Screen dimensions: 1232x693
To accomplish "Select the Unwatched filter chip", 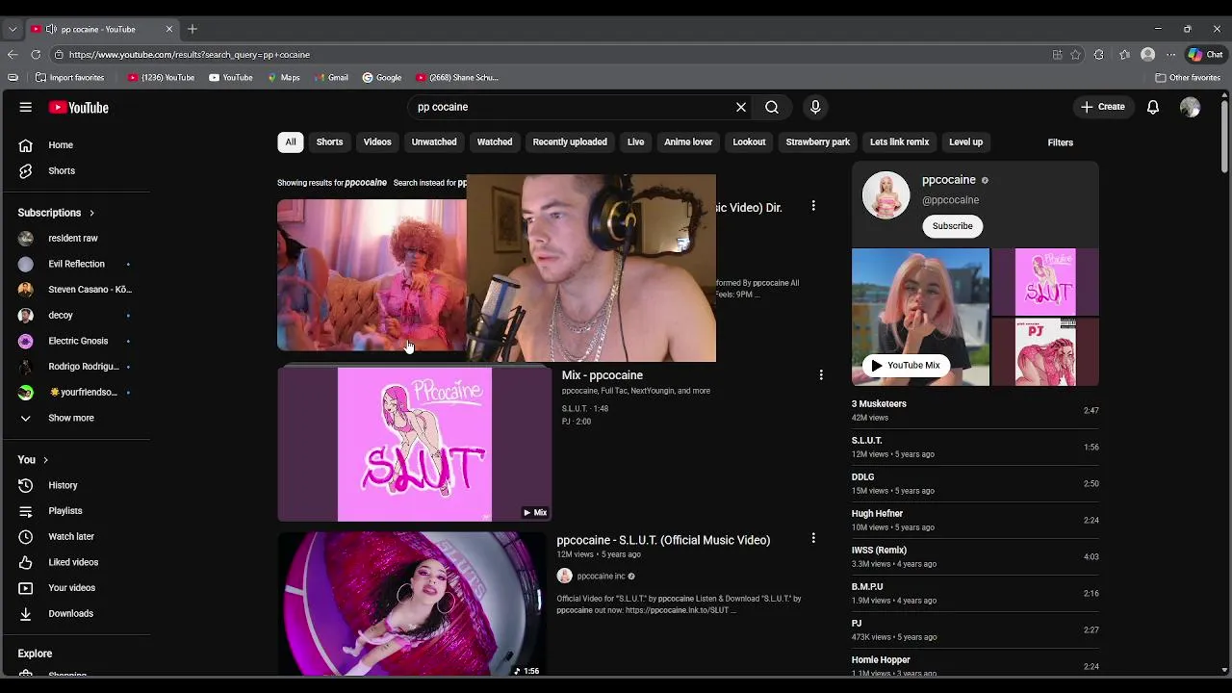I will point(434,142).
